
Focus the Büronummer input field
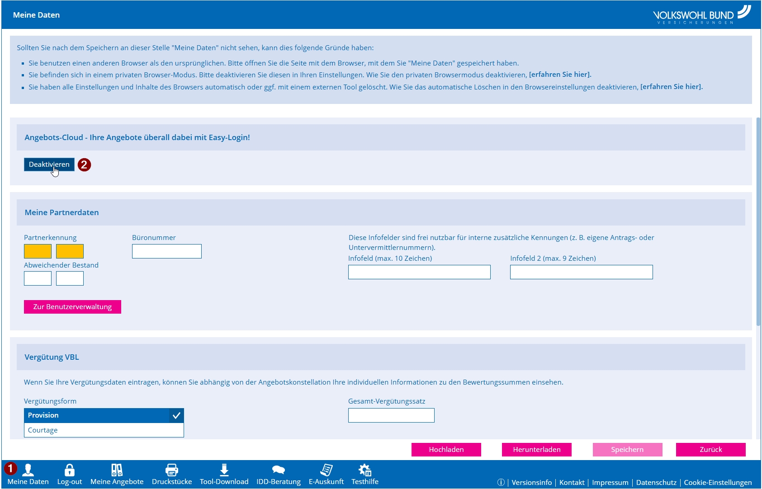167,251
